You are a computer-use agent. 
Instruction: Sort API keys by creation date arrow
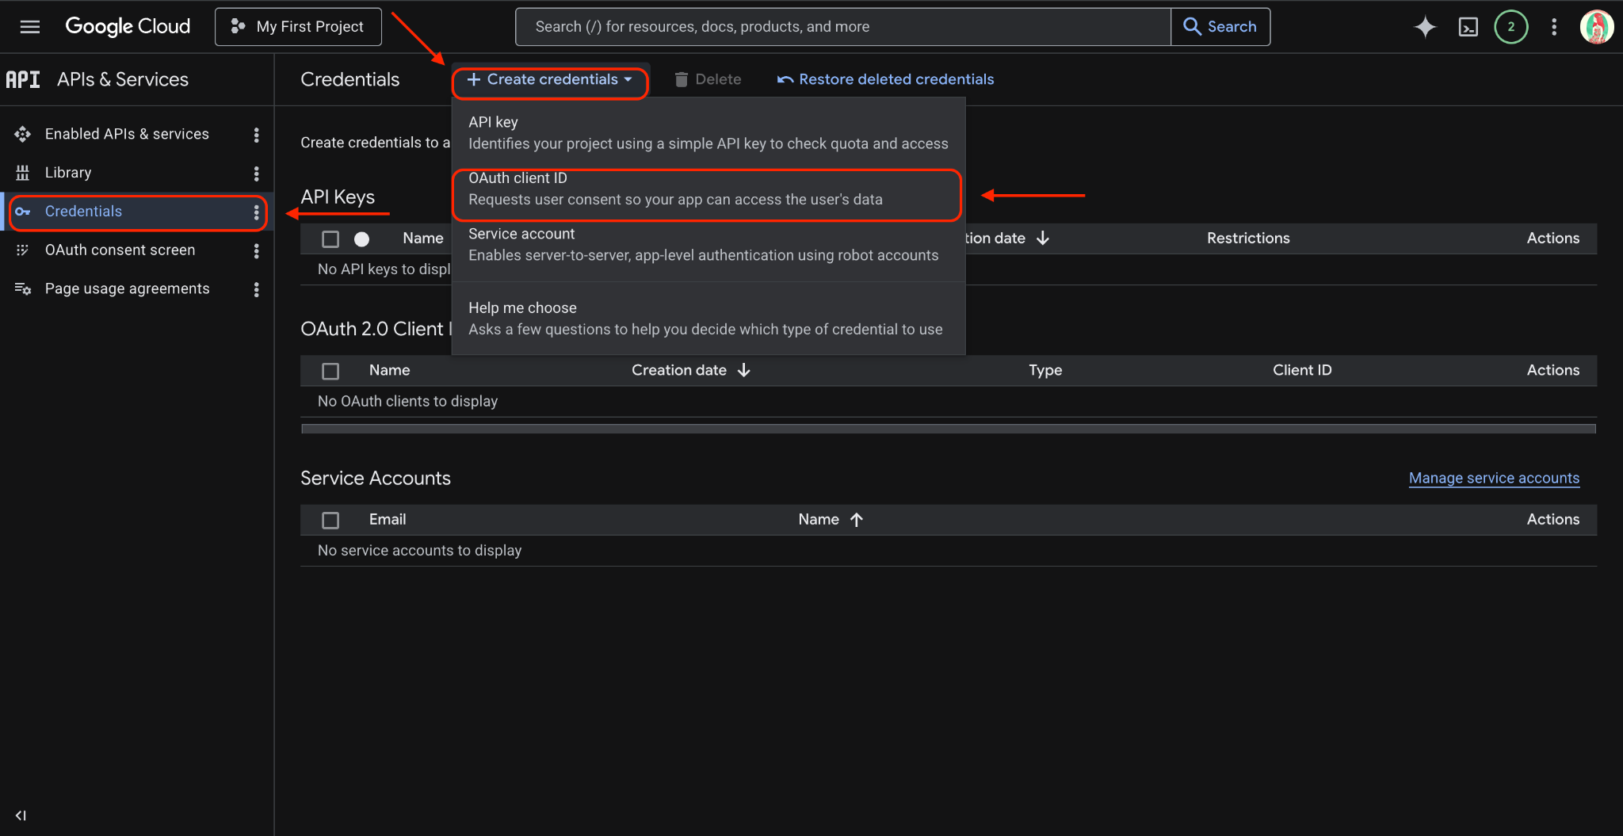(1043, 238)
